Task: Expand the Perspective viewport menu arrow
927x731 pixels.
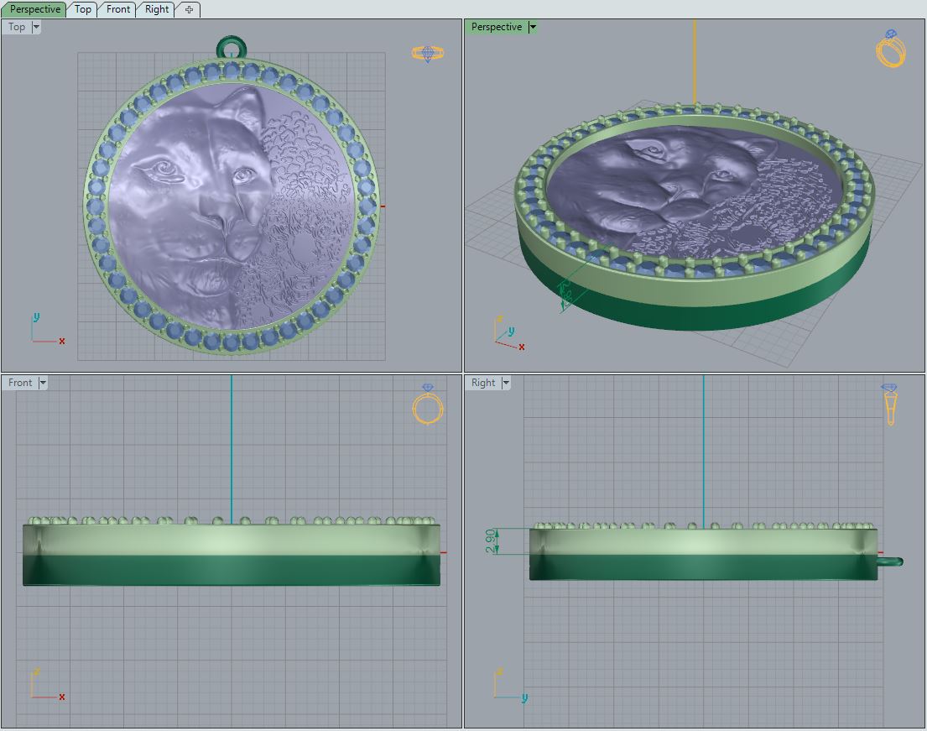Action: coord(533,27)
